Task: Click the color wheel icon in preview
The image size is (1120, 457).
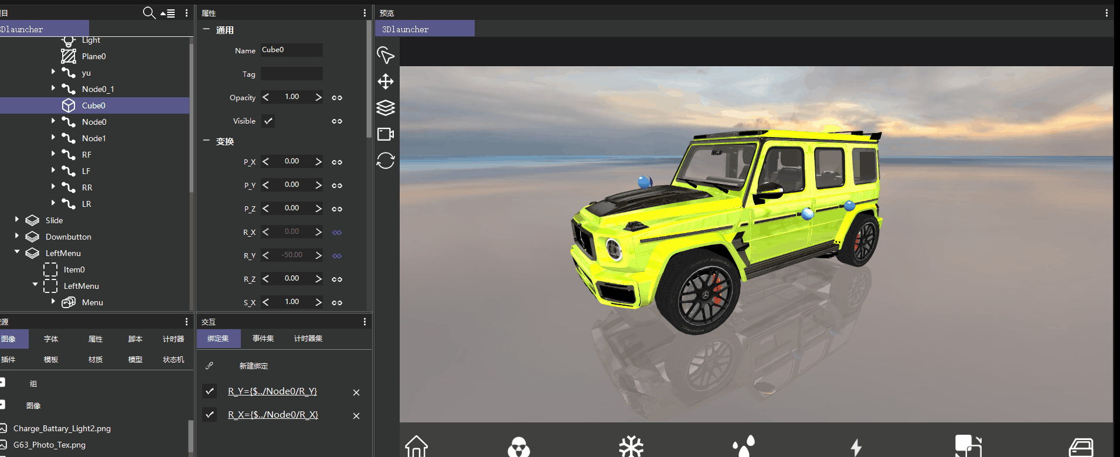Action: pos(519,447)
